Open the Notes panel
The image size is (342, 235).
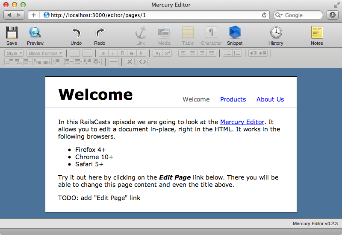317,36
